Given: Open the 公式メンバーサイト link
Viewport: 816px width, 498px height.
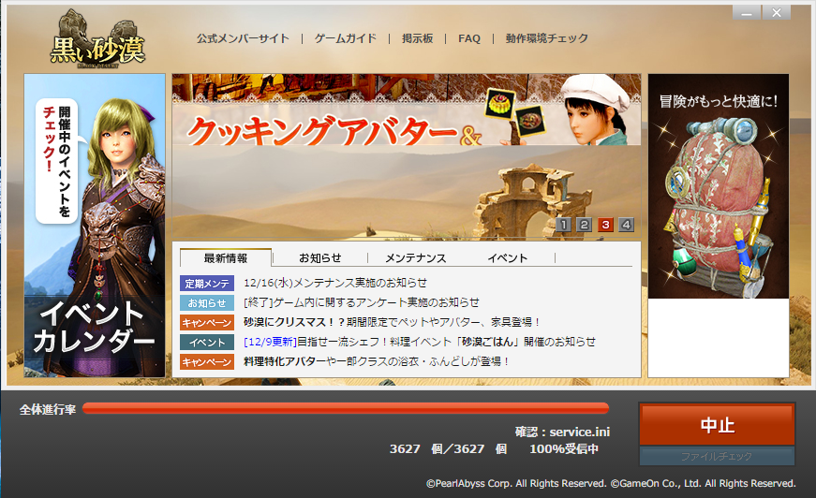Looking at the screenshot, I should (x=243, y=38).
